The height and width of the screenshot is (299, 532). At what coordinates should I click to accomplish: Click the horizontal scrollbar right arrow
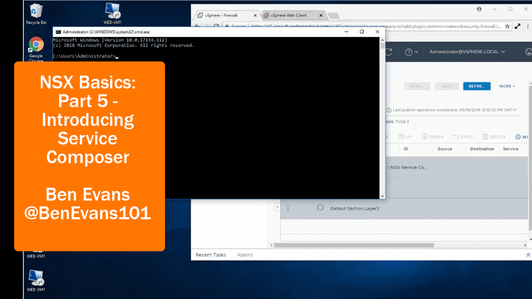click(x=525, y=245)
